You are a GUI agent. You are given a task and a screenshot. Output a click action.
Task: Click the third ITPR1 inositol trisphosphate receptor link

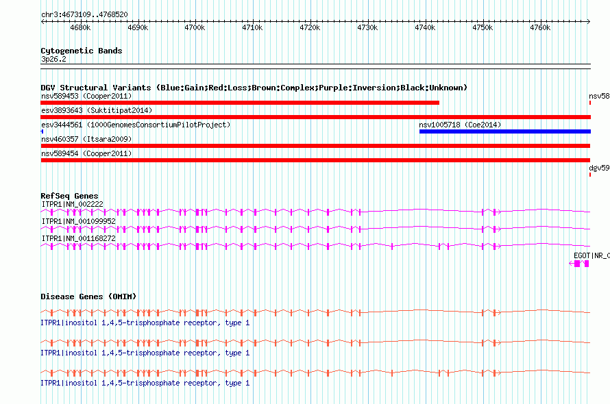click(x=145, y=383)
